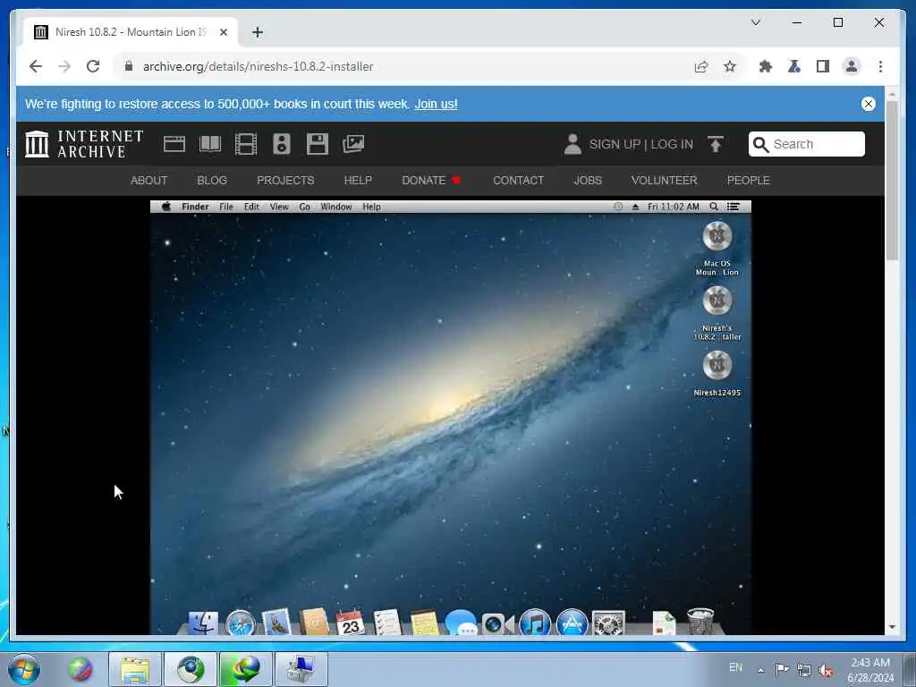Open the Web archive icon
The height and width of the screenshot is (687, 916).
[174, 144]
